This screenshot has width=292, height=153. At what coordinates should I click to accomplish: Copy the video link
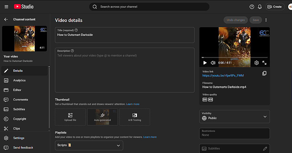[x=264, y=73]
